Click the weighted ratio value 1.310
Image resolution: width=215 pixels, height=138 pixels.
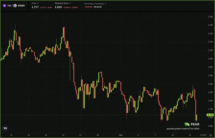coord(58,7)
